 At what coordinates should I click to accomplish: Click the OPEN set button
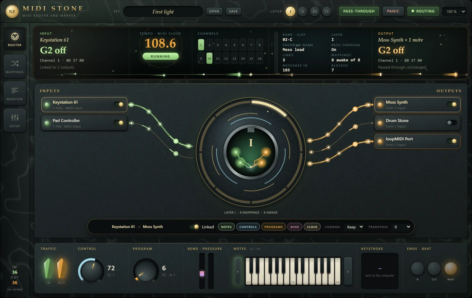(214, 11)
